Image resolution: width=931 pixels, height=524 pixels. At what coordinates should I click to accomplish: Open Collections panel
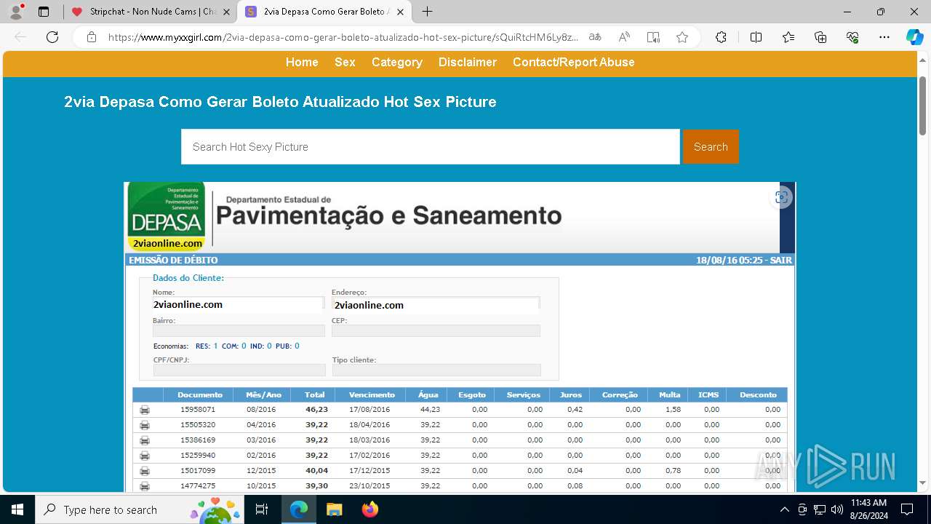point(820,37)
